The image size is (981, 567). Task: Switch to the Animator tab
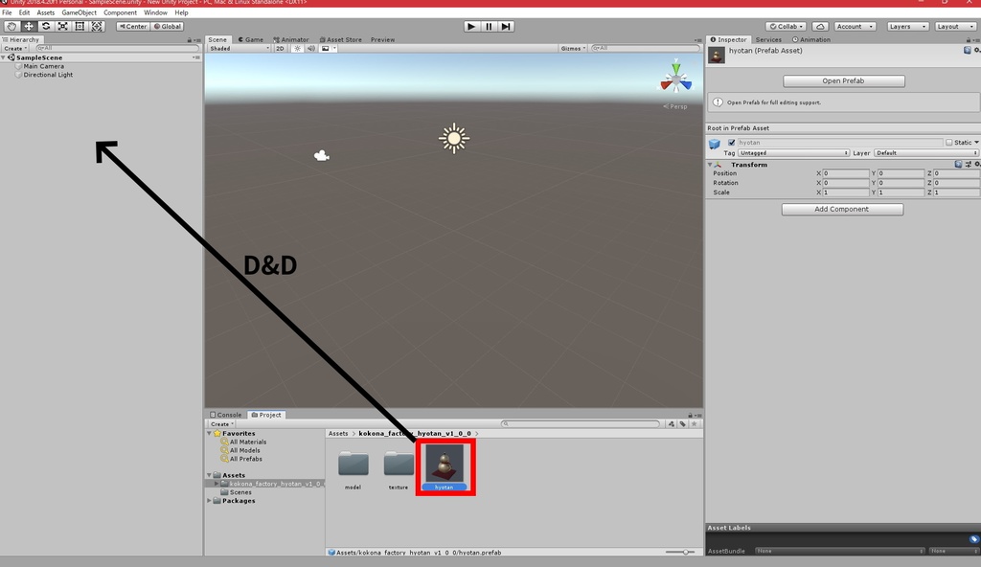pos(291,39)
